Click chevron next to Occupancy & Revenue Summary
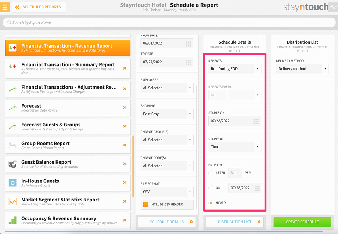 click(x=125, y=220)
